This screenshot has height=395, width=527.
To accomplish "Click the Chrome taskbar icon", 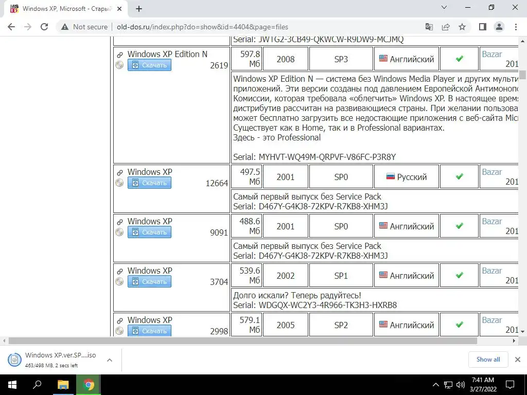I will (x=89, y=385).
